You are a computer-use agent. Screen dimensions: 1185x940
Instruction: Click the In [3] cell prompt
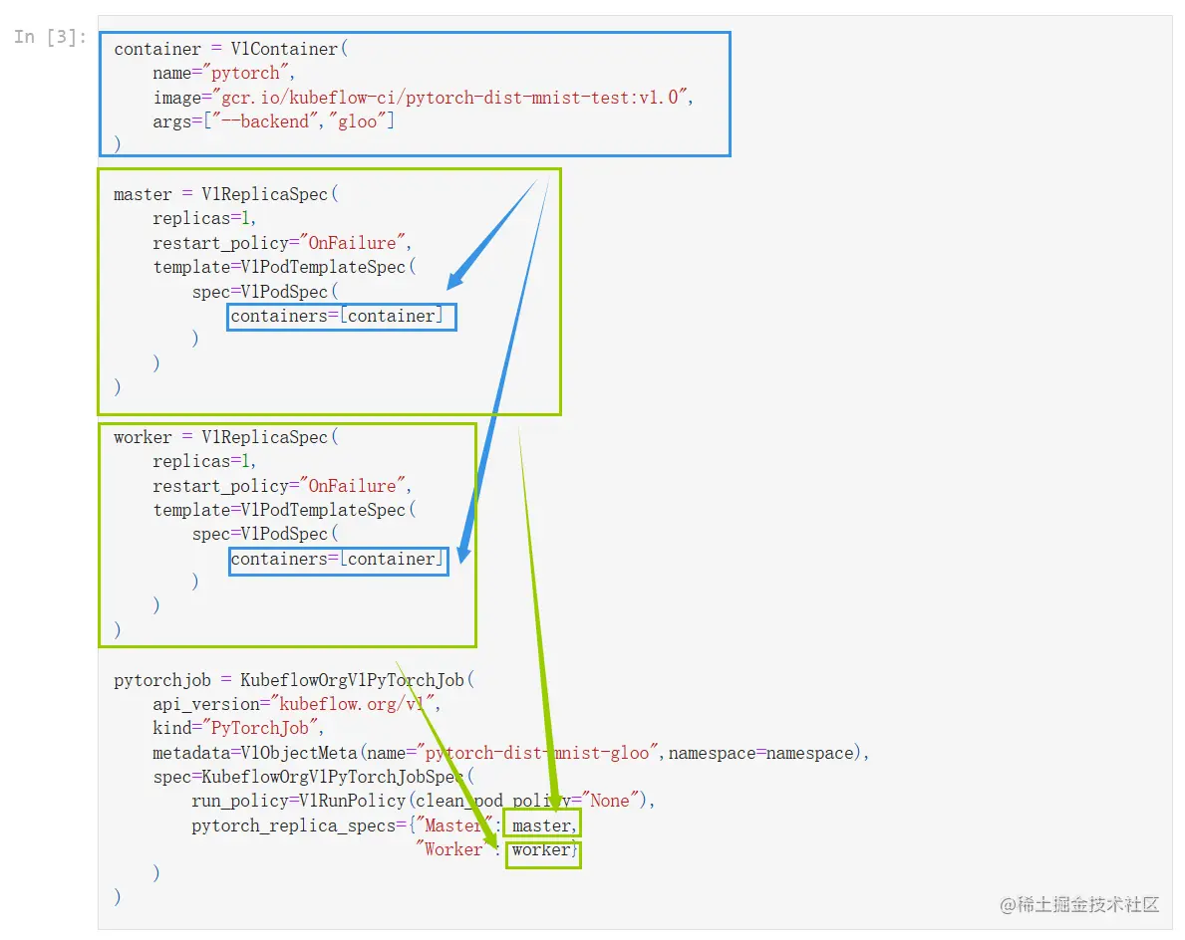click(50, 37)
